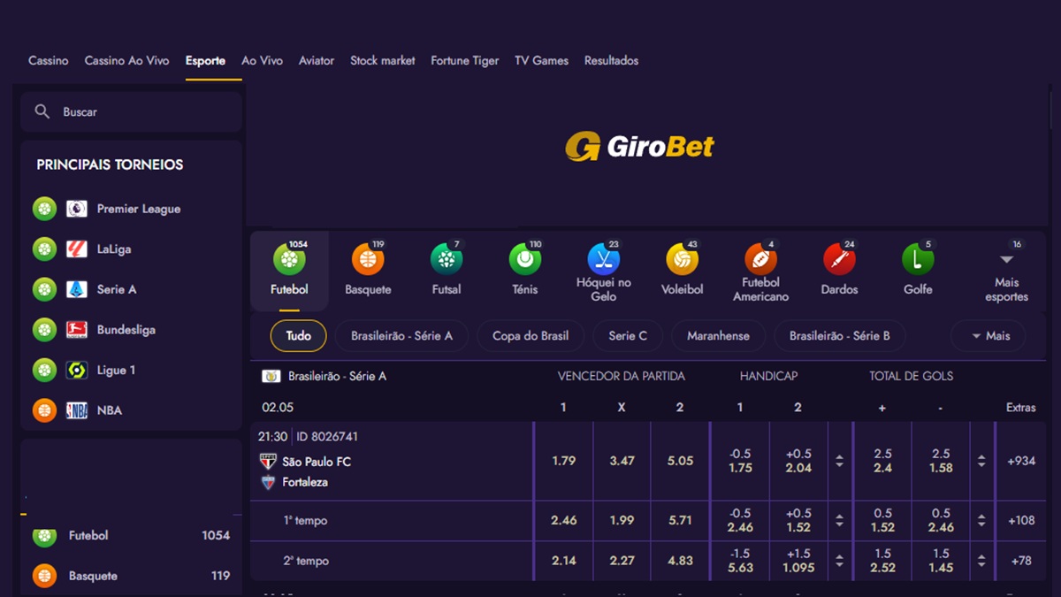
Task: Open Futebol Americano sport icon
Action: pos(760,260)
